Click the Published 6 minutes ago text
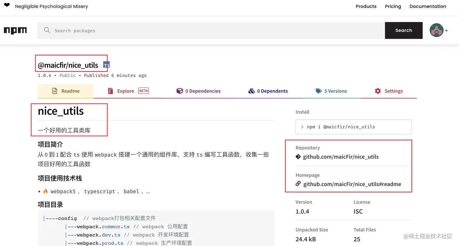The height and width of the screenshot is (246, 459). coord(115,75)
